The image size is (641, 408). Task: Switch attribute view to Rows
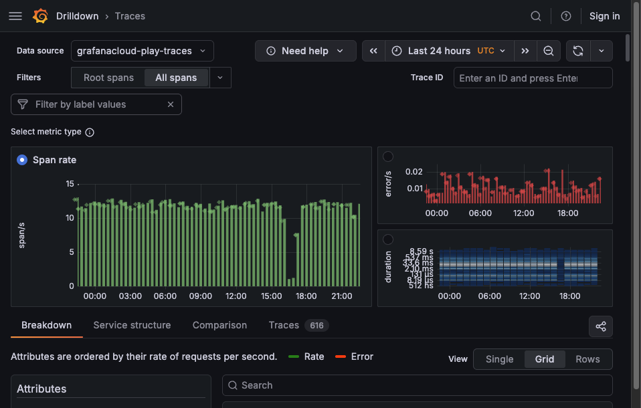(x=587, y=359)
